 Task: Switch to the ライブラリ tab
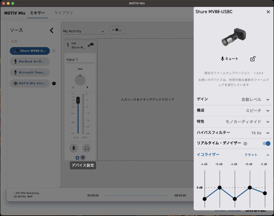pyautogui.click(x=63, y=13)
